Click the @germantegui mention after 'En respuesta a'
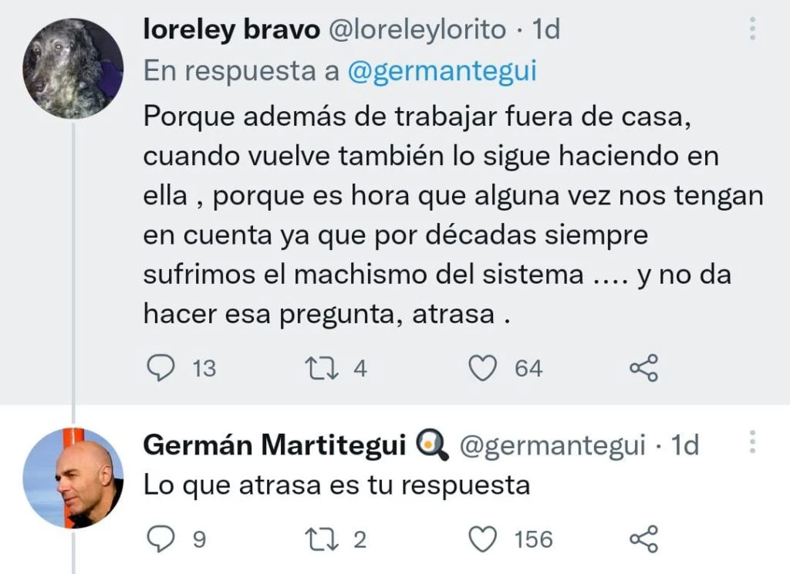 click(x=442, y=70)
